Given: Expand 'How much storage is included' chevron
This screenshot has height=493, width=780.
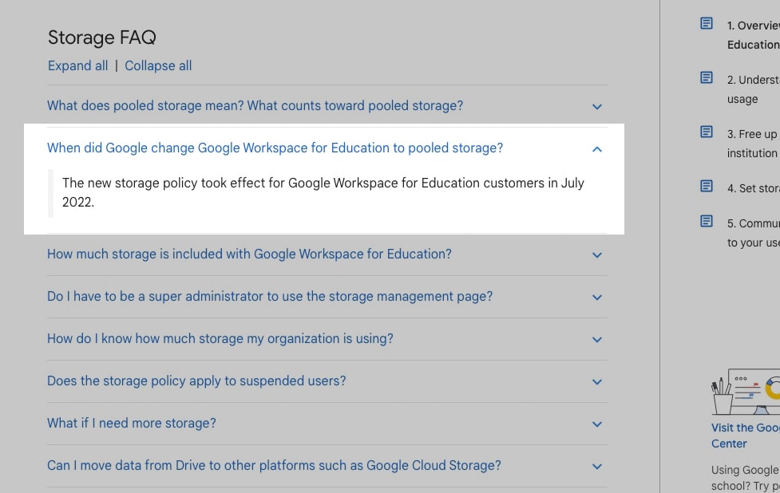Looking at the screenshot, I should 597,255.
